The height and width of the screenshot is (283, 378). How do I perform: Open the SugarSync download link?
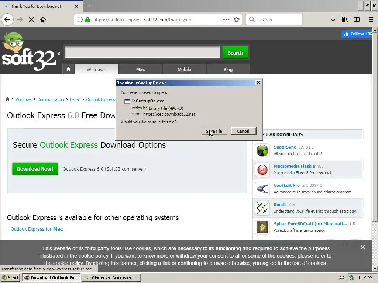pos(285,147)
